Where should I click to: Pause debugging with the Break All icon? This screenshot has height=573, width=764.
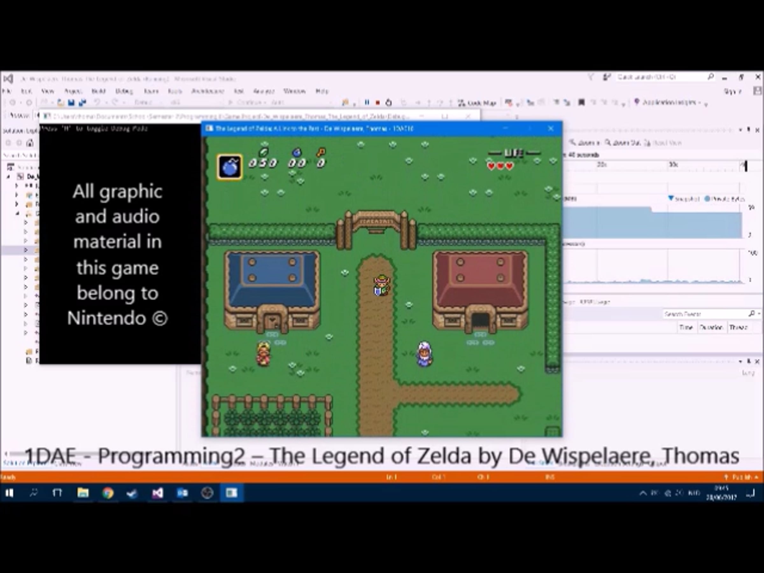367,103
